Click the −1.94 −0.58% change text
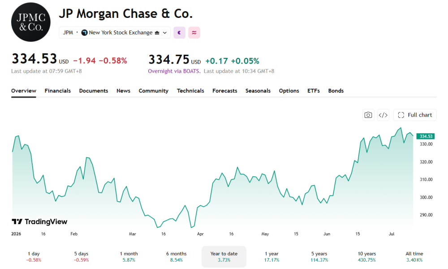This screenshot has width=448, height=269. 100,61
